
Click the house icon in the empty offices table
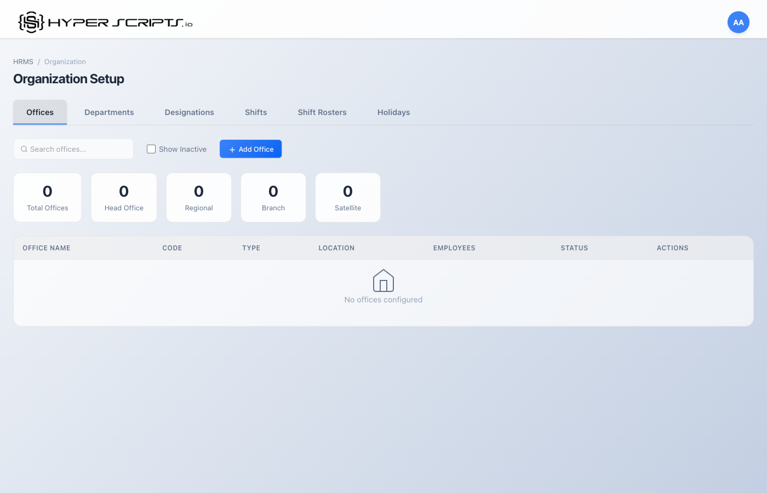pos(383,280)
